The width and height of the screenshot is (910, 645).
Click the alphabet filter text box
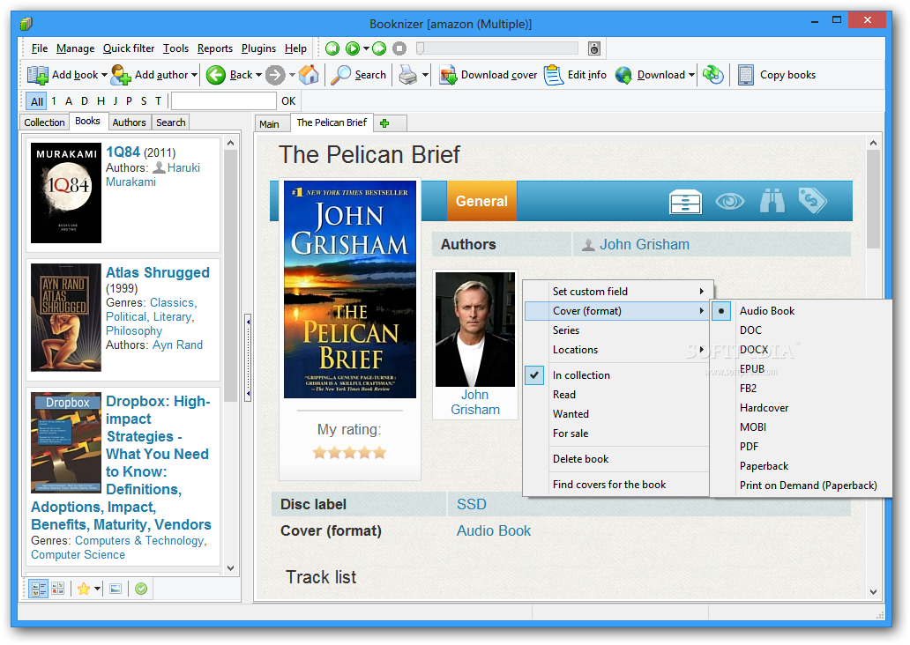(x=224, y=101)
